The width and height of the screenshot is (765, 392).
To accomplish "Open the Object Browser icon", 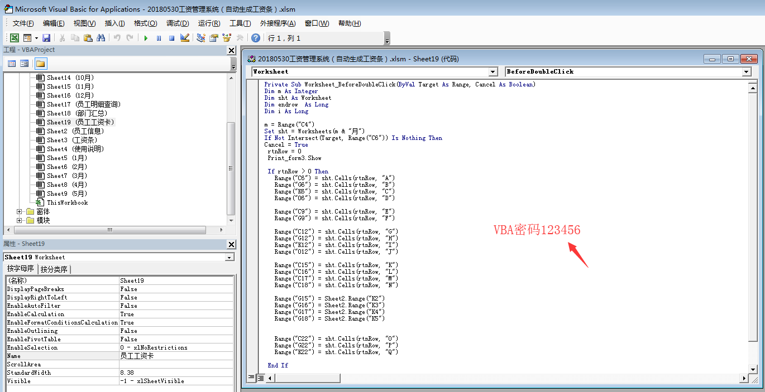I will tap(227, 38).
